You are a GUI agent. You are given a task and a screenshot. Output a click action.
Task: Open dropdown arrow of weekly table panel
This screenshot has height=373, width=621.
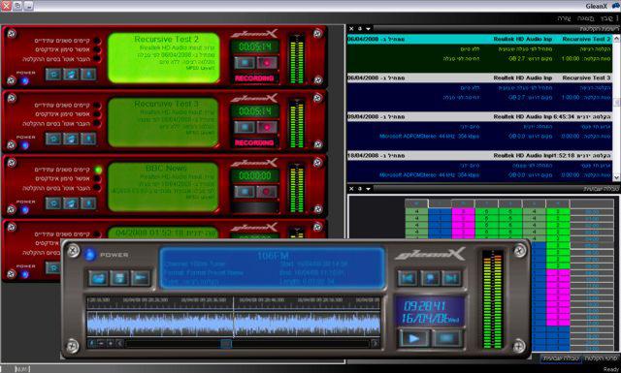click(x=369, y=189)
